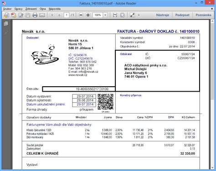
Task: Click the CELKEM K ÚHRADĚ label
Action: (42, 154)
